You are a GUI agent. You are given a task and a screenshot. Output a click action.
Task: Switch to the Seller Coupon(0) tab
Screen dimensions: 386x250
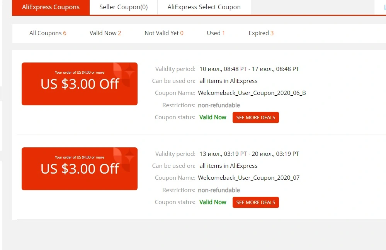[124, 7]
